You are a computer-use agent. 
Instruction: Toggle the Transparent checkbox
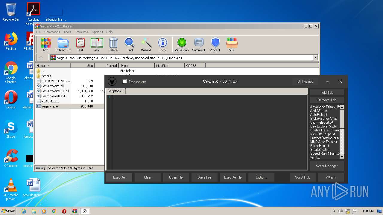coord(125,82)
